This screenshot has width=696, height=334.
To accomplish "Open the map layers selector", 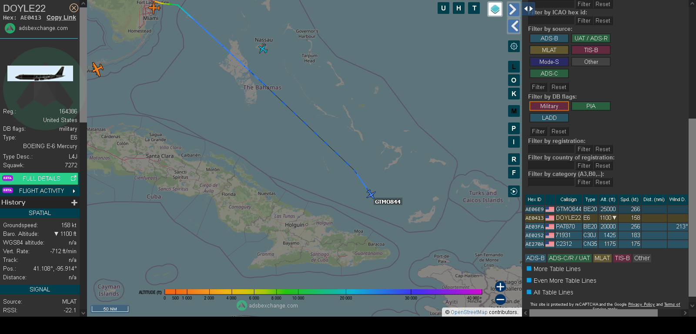I will (x=495, y=9).
